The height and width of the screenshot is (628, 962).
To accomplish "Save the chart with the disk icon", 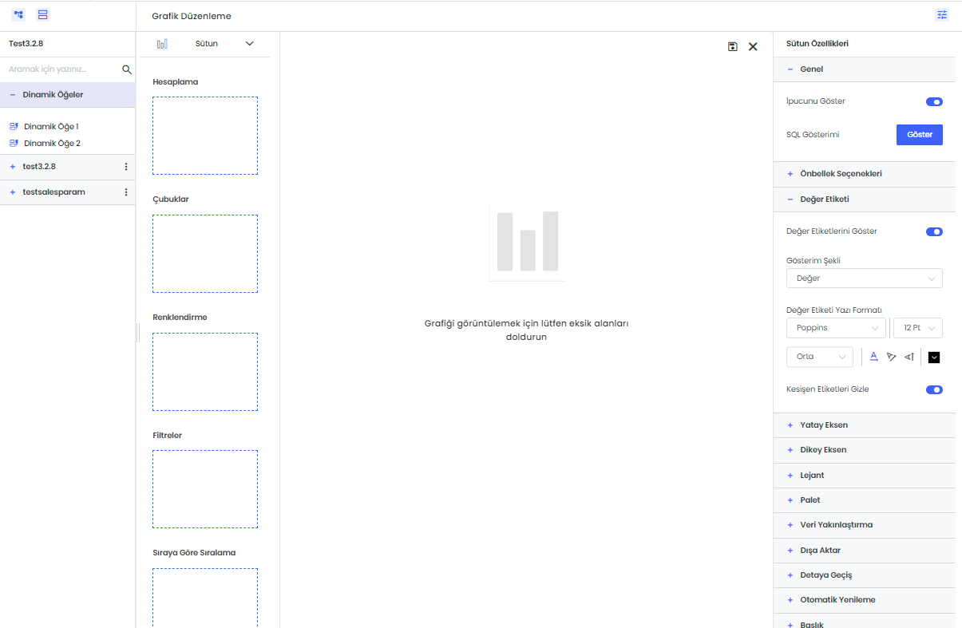I will pyautogui.click(x=733, y=47).
